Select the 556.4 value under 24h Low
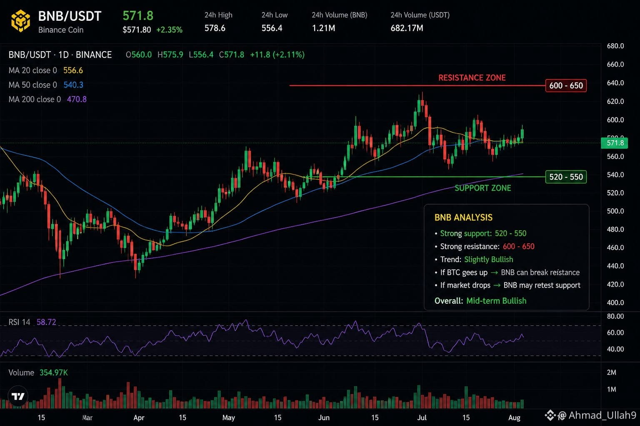 pos(272,28)
